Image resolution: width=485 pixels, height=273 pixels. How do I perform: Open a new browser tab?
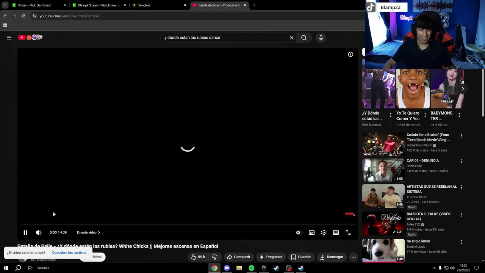coord(254,5)
